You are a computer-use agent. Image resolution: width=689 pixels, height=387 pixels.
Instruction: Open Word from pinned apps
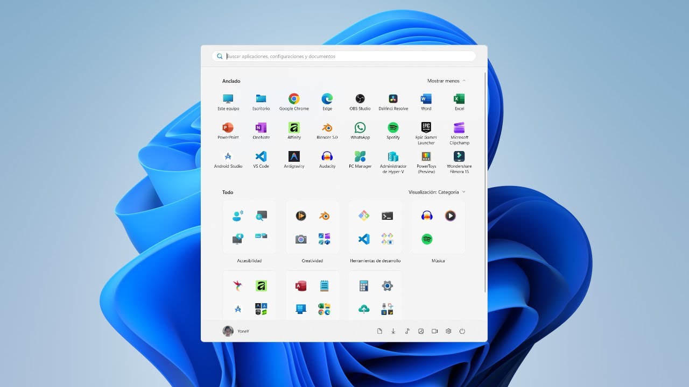click(426, 102)
